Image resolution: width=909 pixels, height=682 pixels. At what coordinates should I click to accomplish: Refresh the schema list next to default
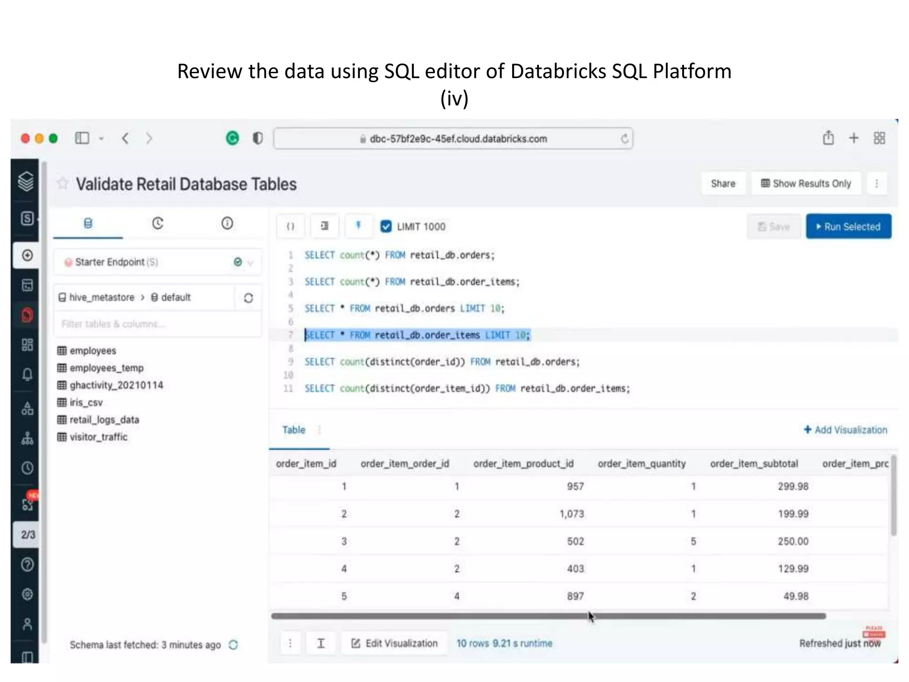click(248, 298)
